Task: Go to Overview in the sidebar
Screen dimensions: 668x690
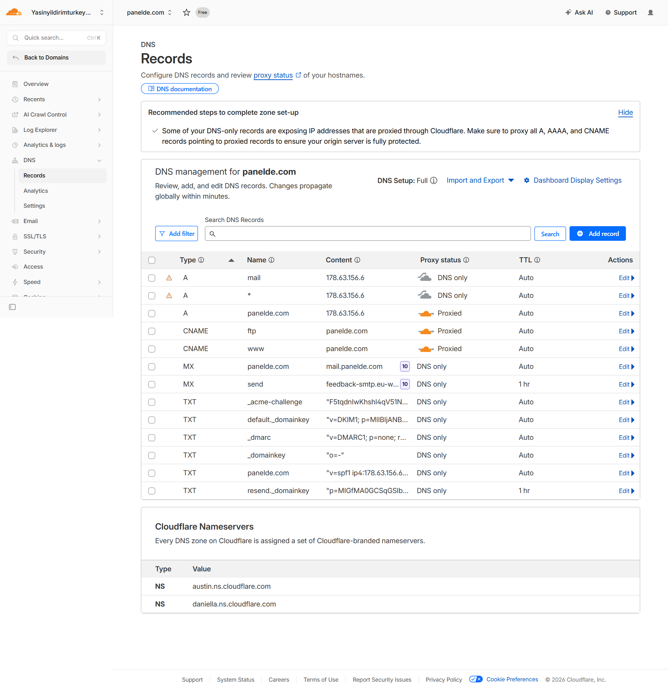Action: 36,84
